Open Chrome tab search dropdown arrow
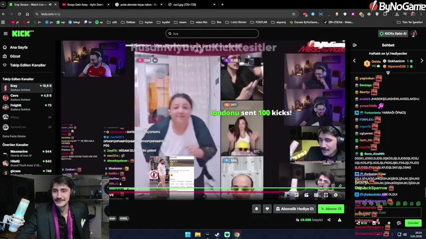 tap(3, 5)
